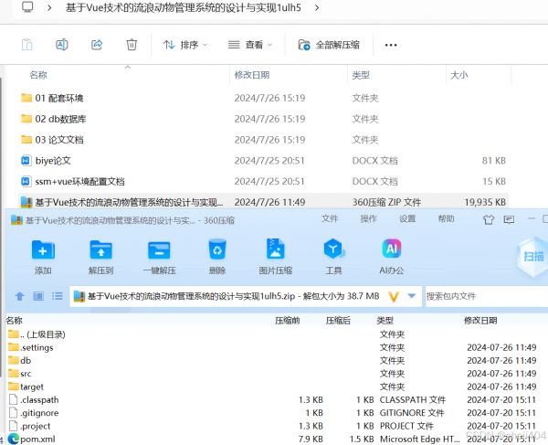Sort by 名称 column in 360压缩

coord(15,320)
